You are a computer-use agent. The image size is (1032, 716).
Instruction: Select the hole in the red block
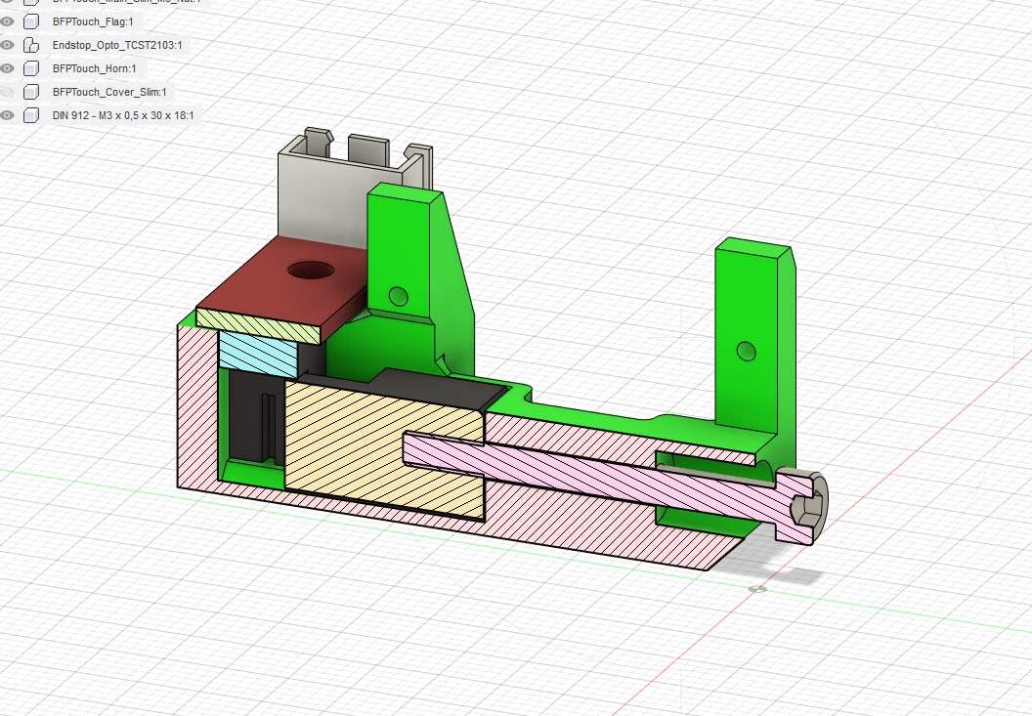311,270
